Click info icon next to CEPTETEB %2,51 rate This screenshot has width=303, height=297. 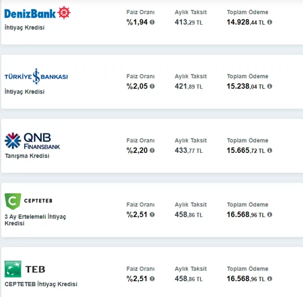point(152,214)
